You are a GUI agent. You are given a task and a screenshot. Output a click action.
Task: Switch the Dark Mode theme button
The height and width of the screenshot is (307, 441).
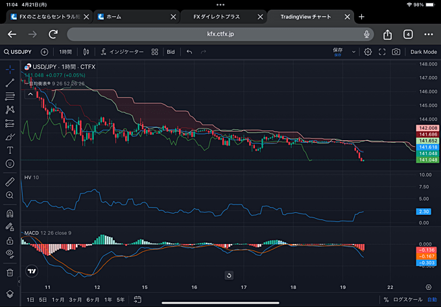tap(423, 52)
